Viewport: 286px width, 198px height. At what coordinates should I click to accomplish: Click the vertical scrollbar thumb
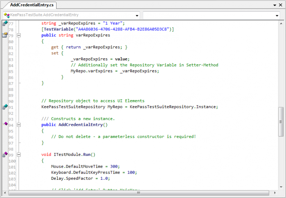[x=281, y=122]
